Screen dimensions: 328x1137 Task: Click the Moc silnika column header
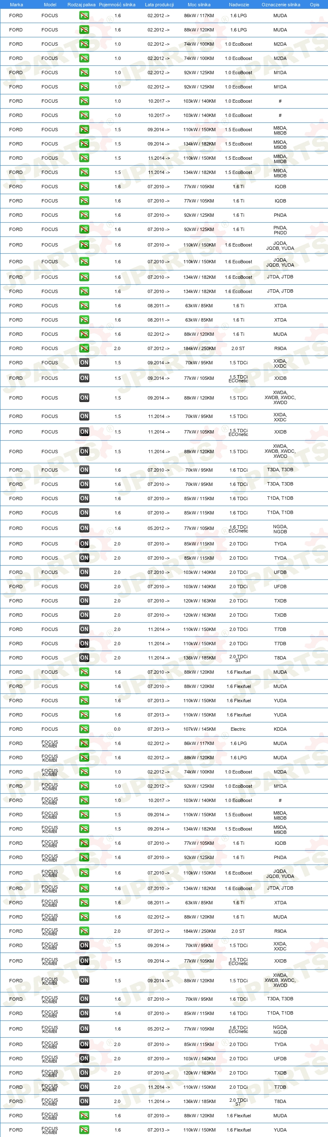tap(199, 5)
